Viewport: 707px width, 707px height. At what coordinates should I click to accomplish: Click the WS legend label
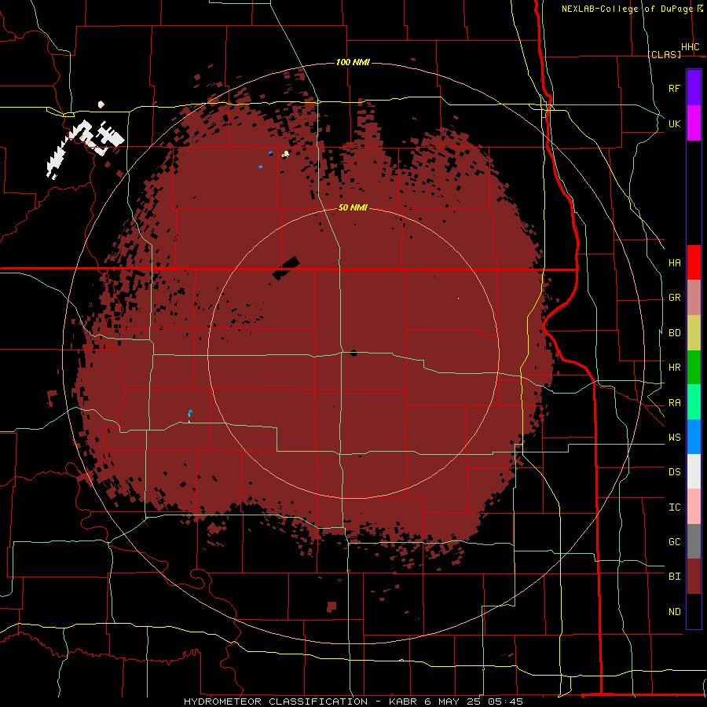[x=674, y=438]
